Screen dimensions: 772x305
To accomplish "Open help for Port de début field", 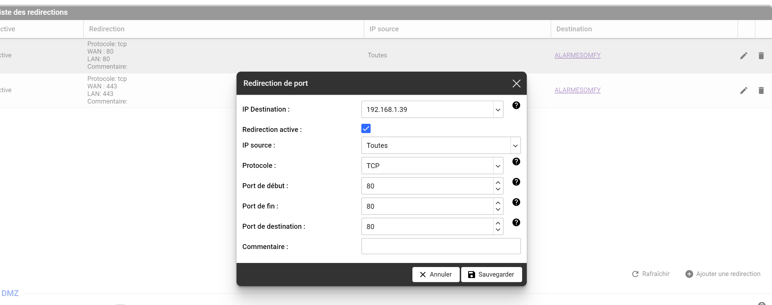I will [516, 182].
